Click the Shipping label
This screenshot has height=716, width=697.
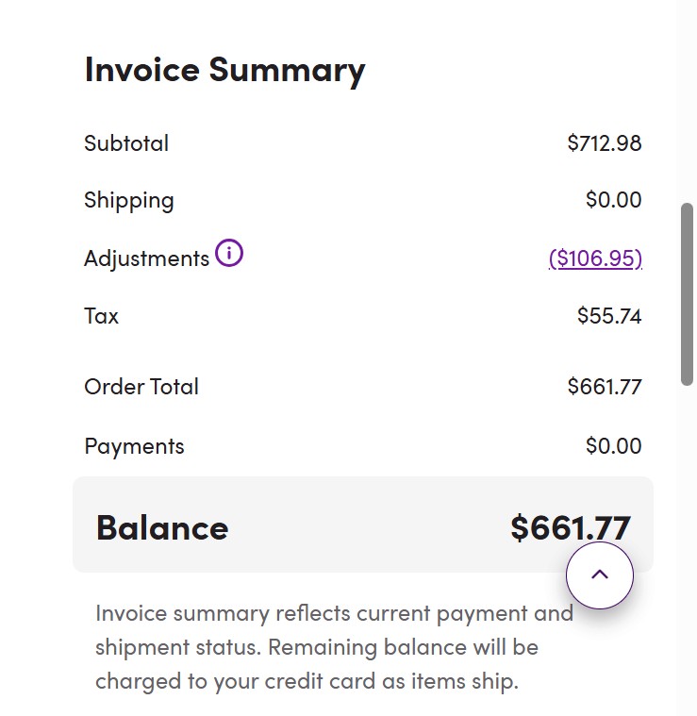pyautogui.click(x=129, y=200)
